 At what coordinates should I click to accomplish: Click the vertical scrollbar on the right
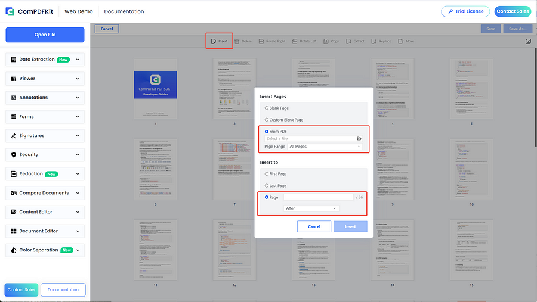pos(535,98)
